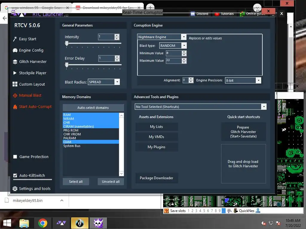The width and height of the screenshot is (306, 229).
Task: Click Start Auto-Corrupt flame icon
Action: (15, 107)
